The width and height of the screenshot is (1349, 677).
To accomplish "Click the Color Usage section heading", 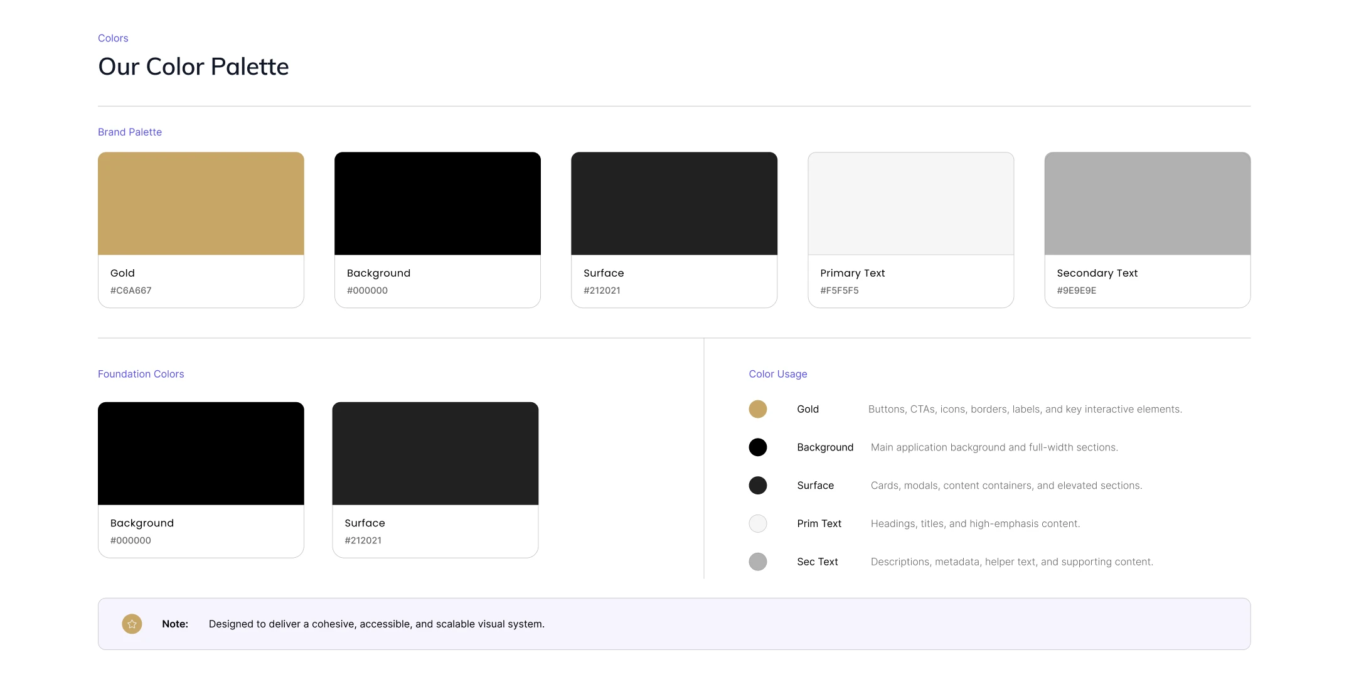I will 778,374.
